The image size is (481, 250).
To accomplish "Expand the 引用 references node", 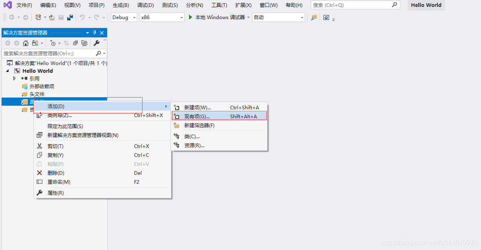I will pos(14,78).
